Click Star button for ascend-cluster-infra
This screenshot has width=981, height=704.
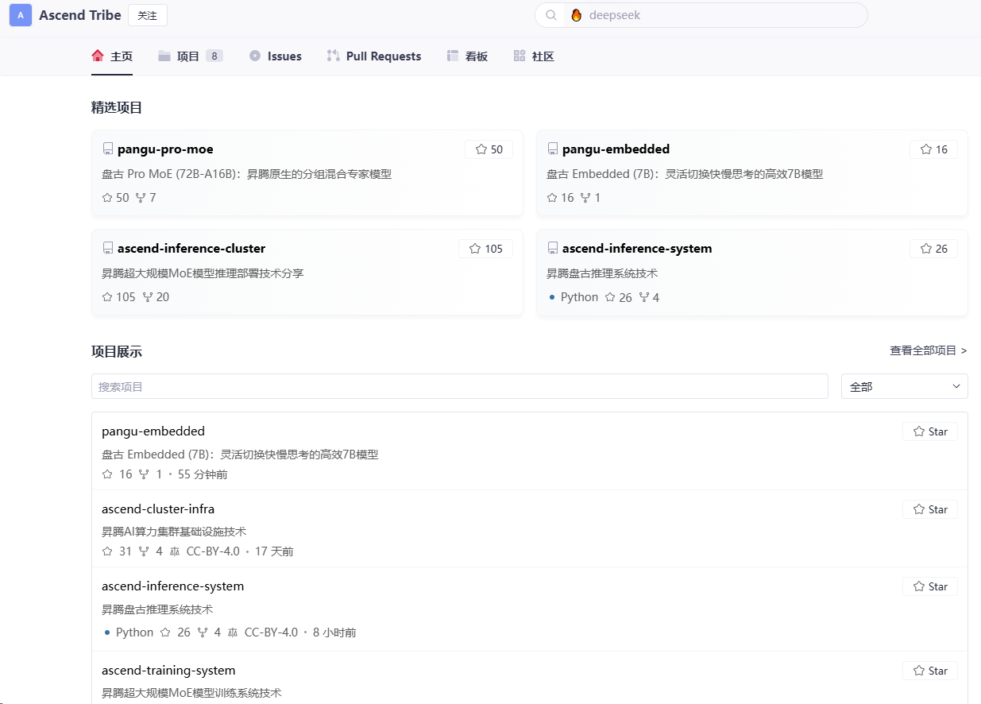point(930,509)
